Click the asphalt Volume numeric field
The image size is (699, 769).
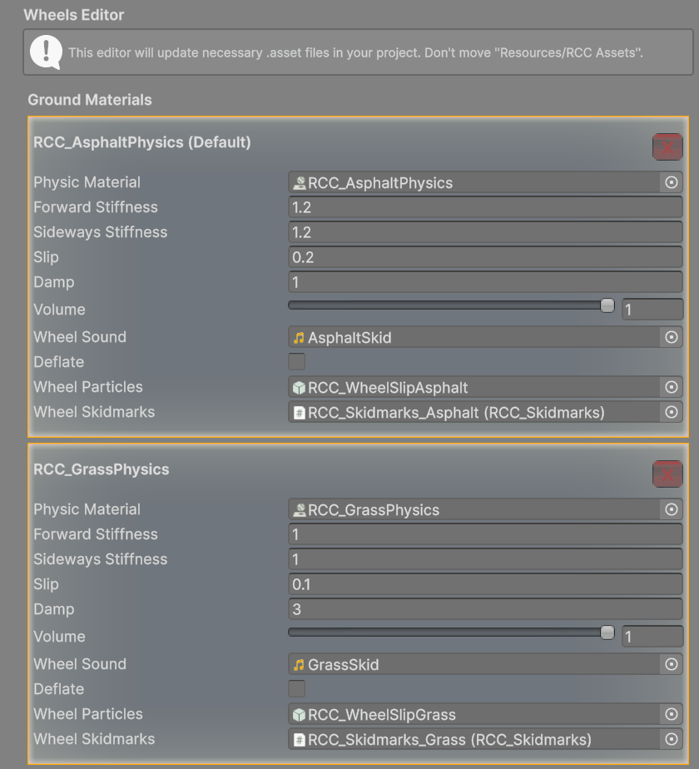click(x=652, y=310)
